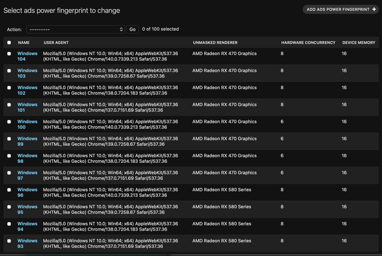Check the box for Windows 99
Image resolution: width=382 pixels, height=256 pixels.
[9, 139]
